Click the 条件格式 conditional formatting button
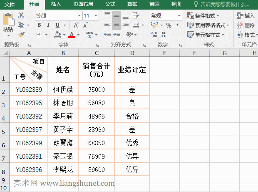258x192 pixels. tap(207, 15)
